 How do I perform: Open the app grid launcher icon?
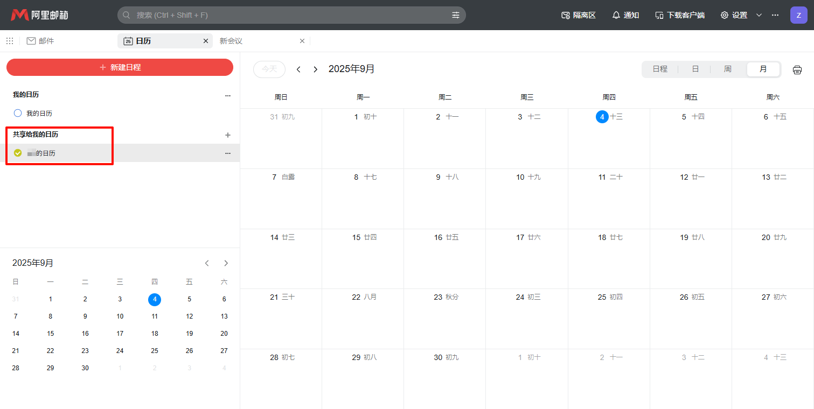(x=10, y=41)
